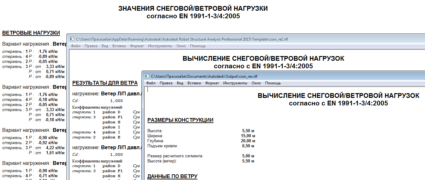Open Формат menu in cxxn_res.rtf window

pos(212,83)
